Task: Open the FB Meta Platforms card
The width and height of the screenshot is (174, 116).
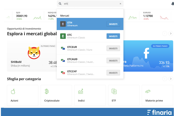Action: coord(148,56)
